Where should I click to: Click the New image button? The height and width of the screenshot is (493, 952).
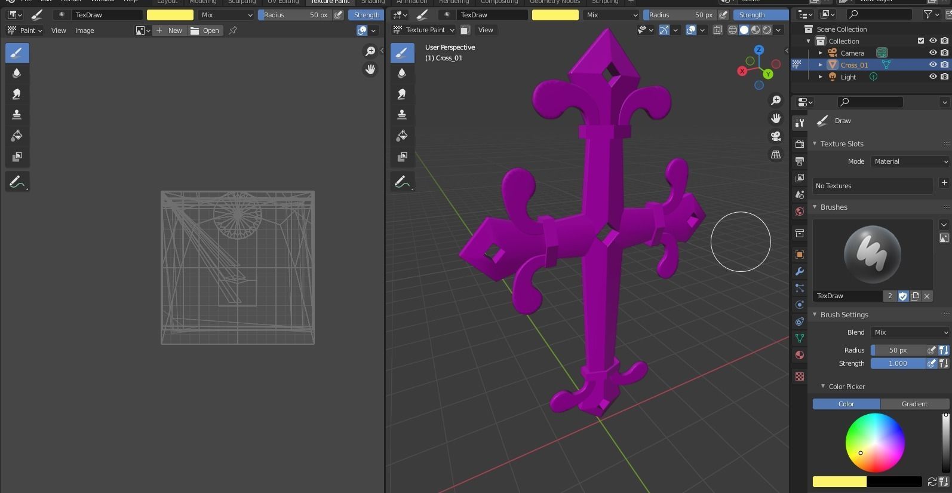170,30
